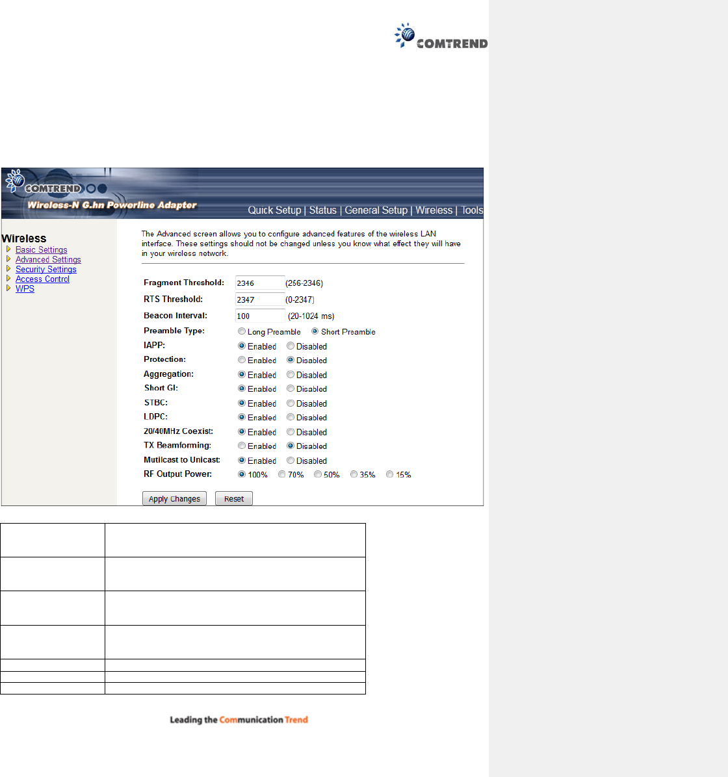Click the Reset button
Image resolution: width=728 pixels, height=777 pixels.
(x=233, y=498)
